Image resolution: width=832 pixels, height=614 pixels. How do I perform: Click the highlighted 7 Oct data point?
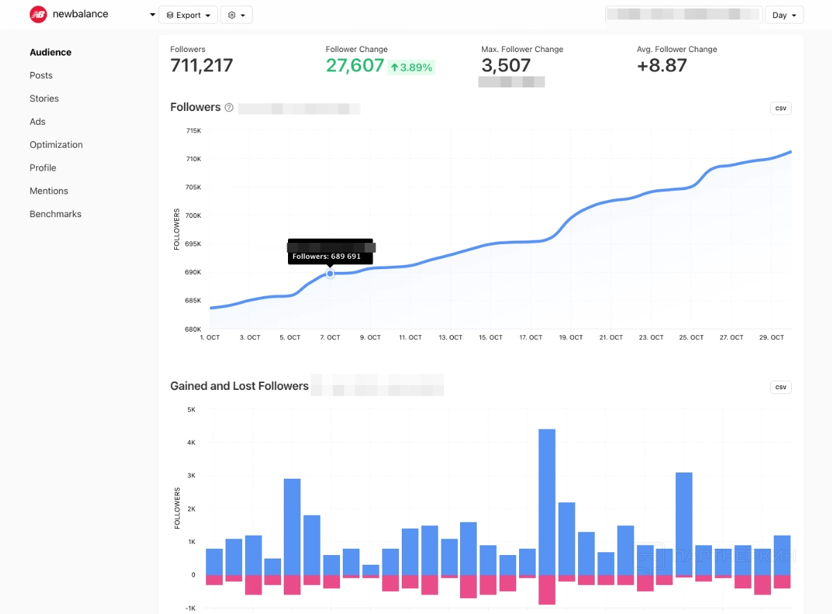[x=330, y=274]
